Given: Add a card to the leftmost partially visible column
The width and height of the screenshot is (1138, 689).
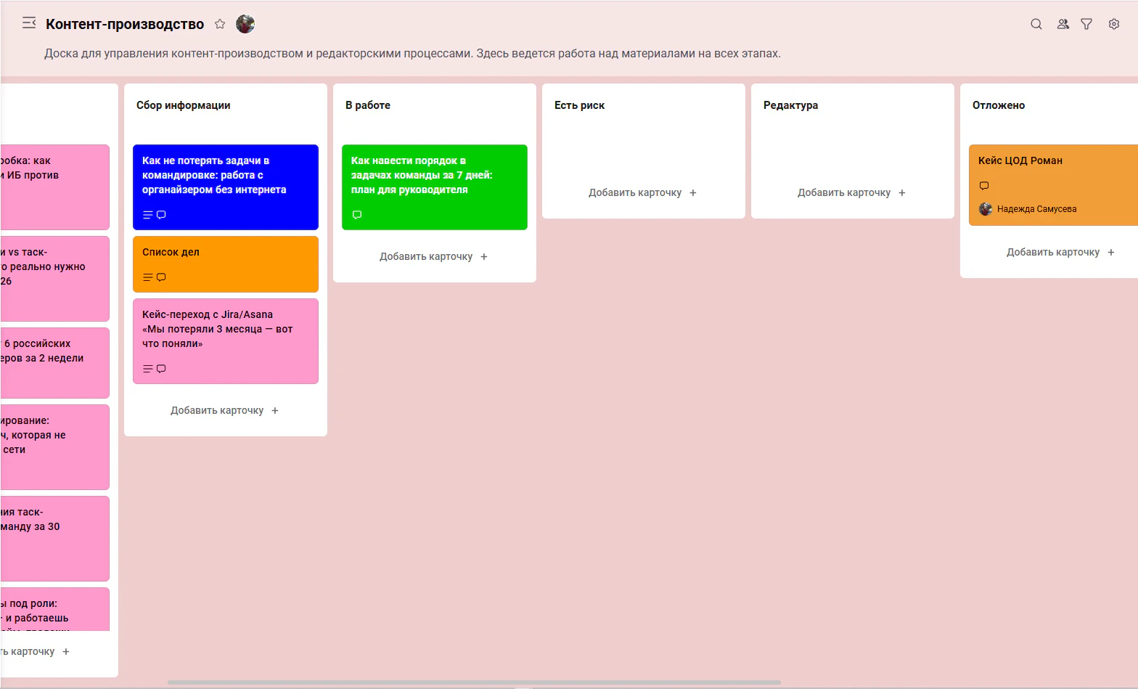Looking at the screenshot, I should pyautogui.click(x=36, y=651).
